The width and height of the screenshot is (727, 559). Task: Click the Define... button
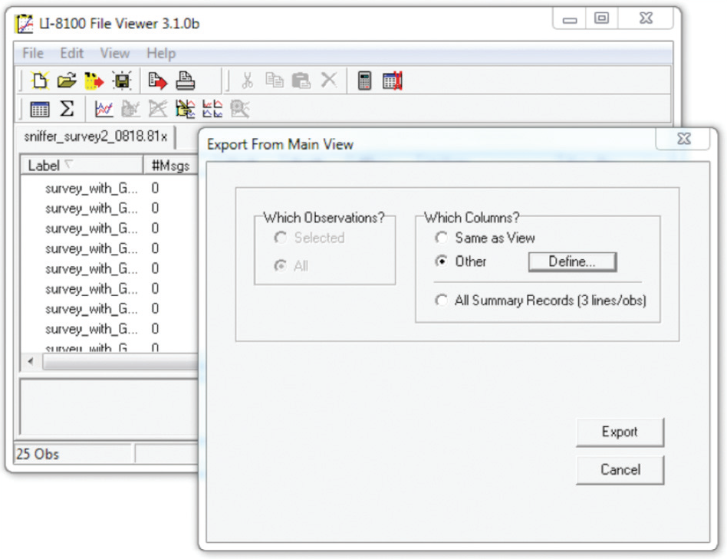point(572,262)
